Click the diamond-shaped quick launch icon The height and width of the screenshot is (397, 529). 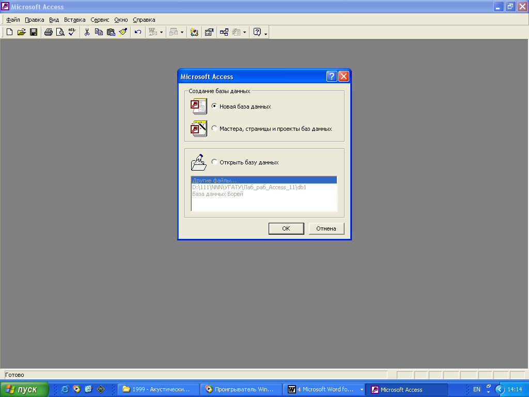[101, 389]
